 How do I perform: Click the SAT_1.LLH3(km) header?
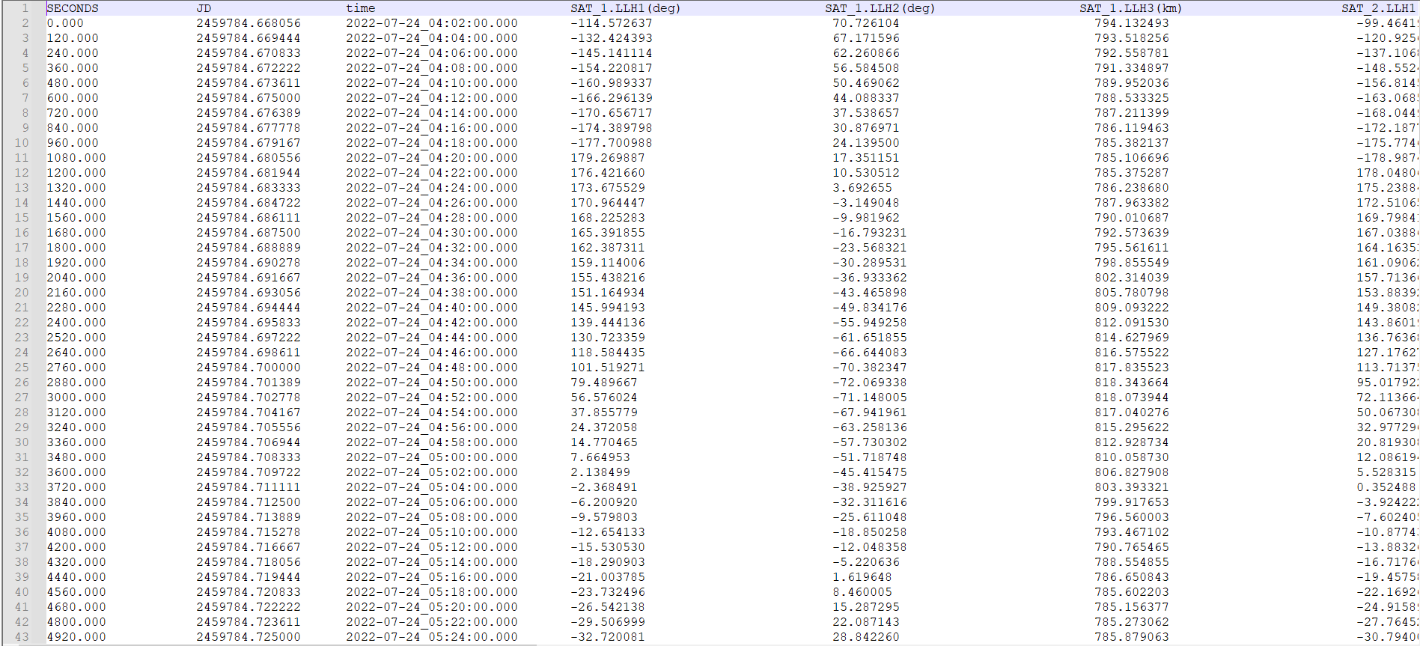(x=1130, y=8)
